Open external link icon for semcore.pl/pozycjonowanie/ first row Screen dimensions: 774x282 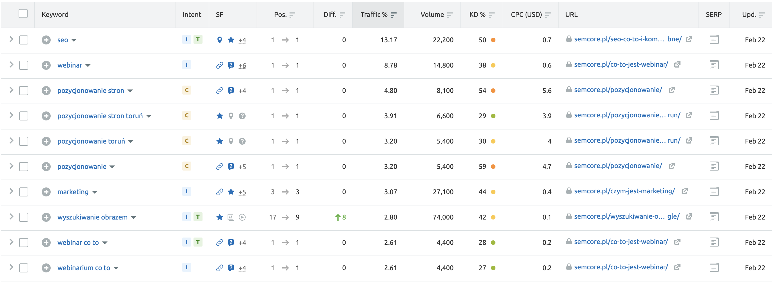coord(671,90)
